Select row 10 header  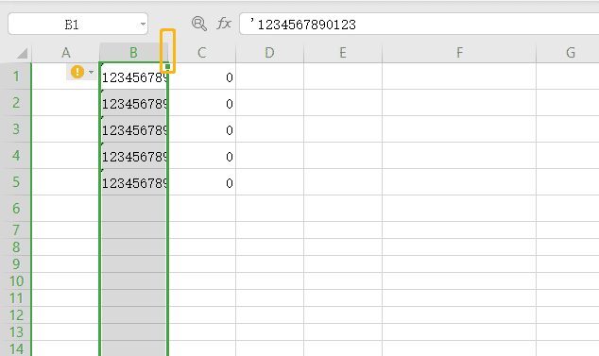[16, 281]
